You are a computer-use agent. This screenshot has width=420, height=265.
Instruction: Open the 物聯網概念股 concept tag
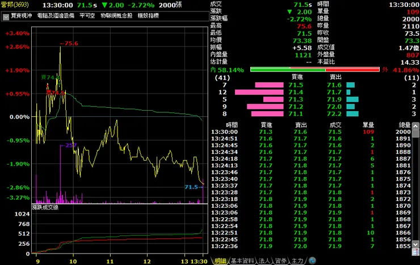[116, 16]
